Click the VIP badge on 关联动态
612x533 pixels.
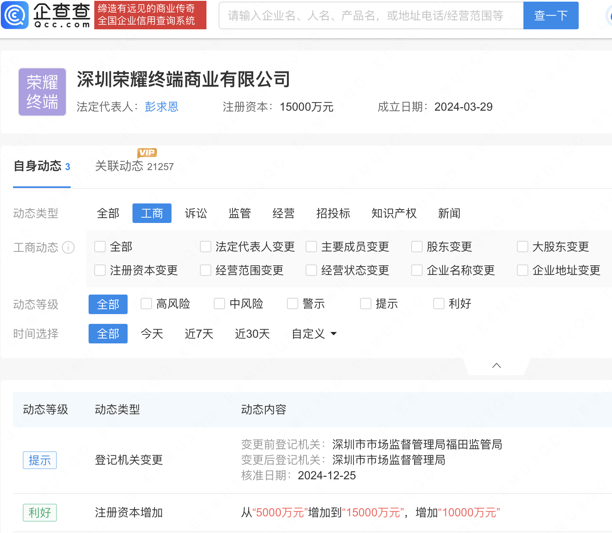(147, 153)
